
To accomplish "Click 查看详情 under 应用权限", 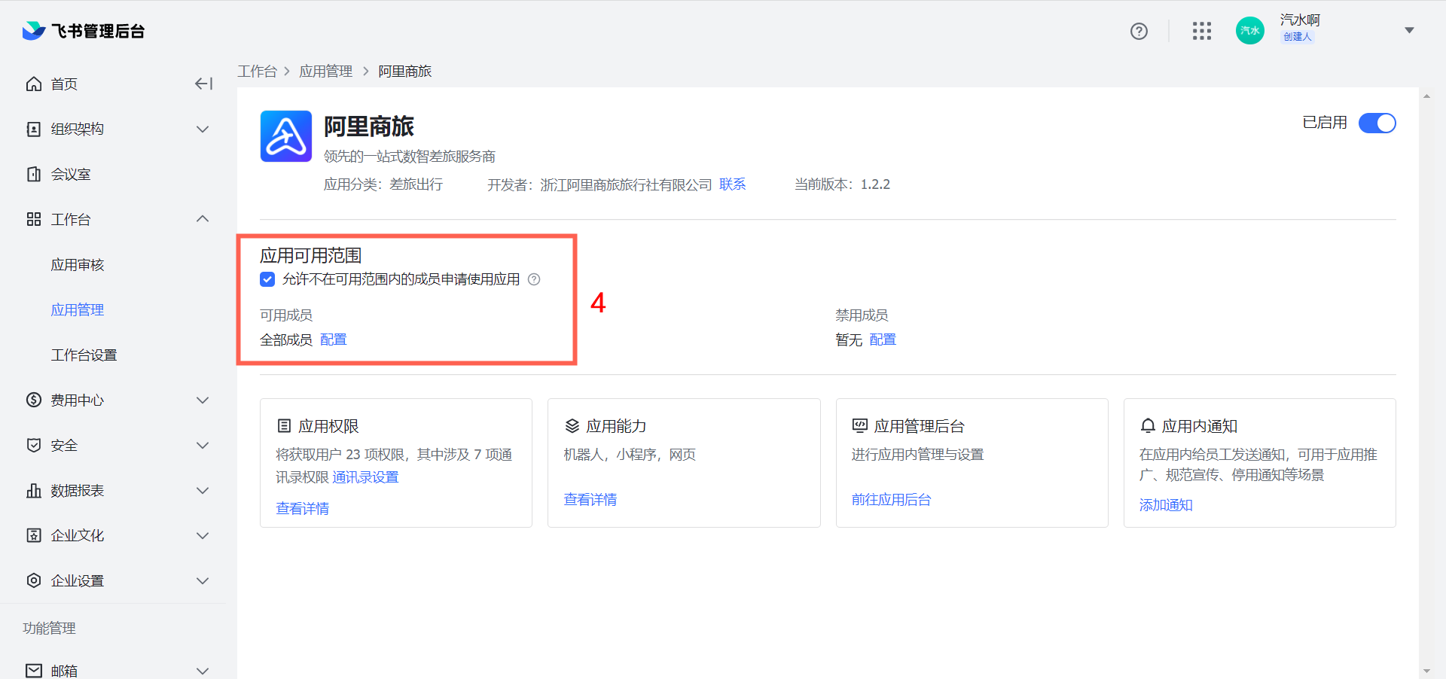I will point(302,508).
